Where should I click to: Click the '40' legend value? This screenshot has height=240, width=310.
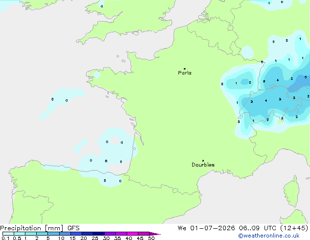click(x=129, y=238)
